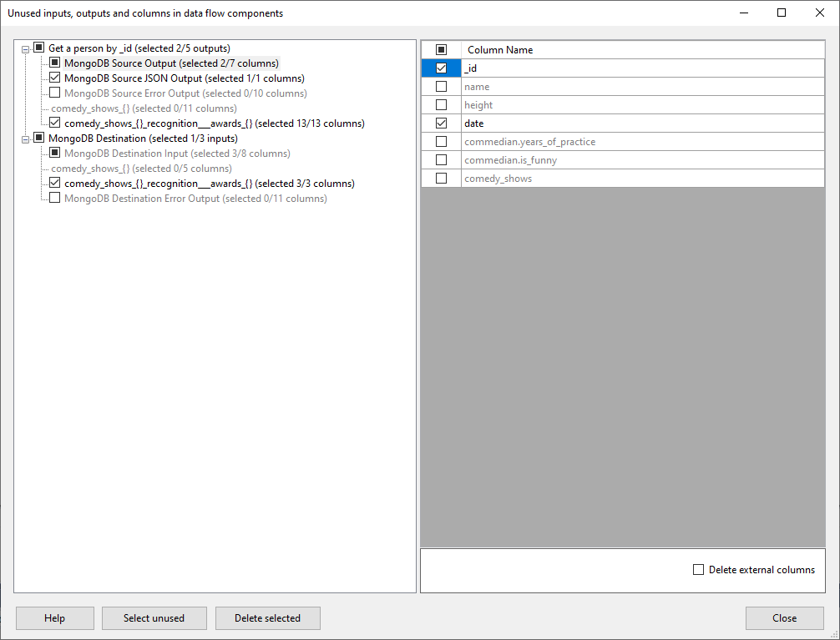Click the Select unused button

point(154,618)
